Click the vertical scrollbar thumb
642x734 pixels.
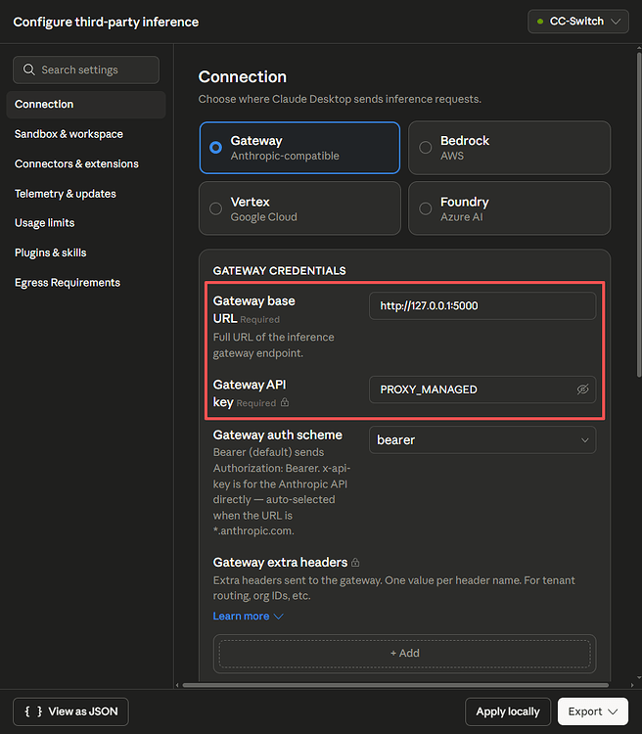click(639, 214)
